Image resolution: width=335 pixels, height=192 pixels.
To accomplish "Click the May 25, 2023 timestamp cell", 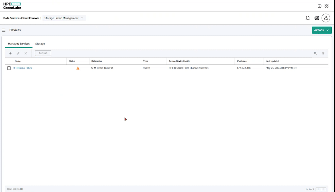I will coord(281,68).
